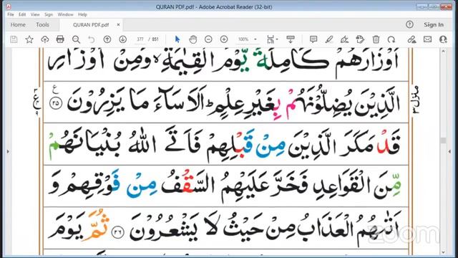Click the vertical scrollbar thumb
The width and height of the screenshot is (458, 258).
(444, 140)
